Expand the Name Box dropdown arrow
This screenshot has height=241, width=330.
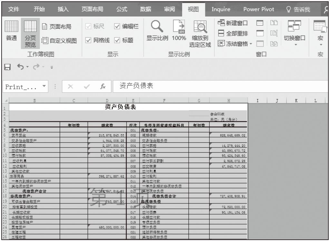[44, 86]
